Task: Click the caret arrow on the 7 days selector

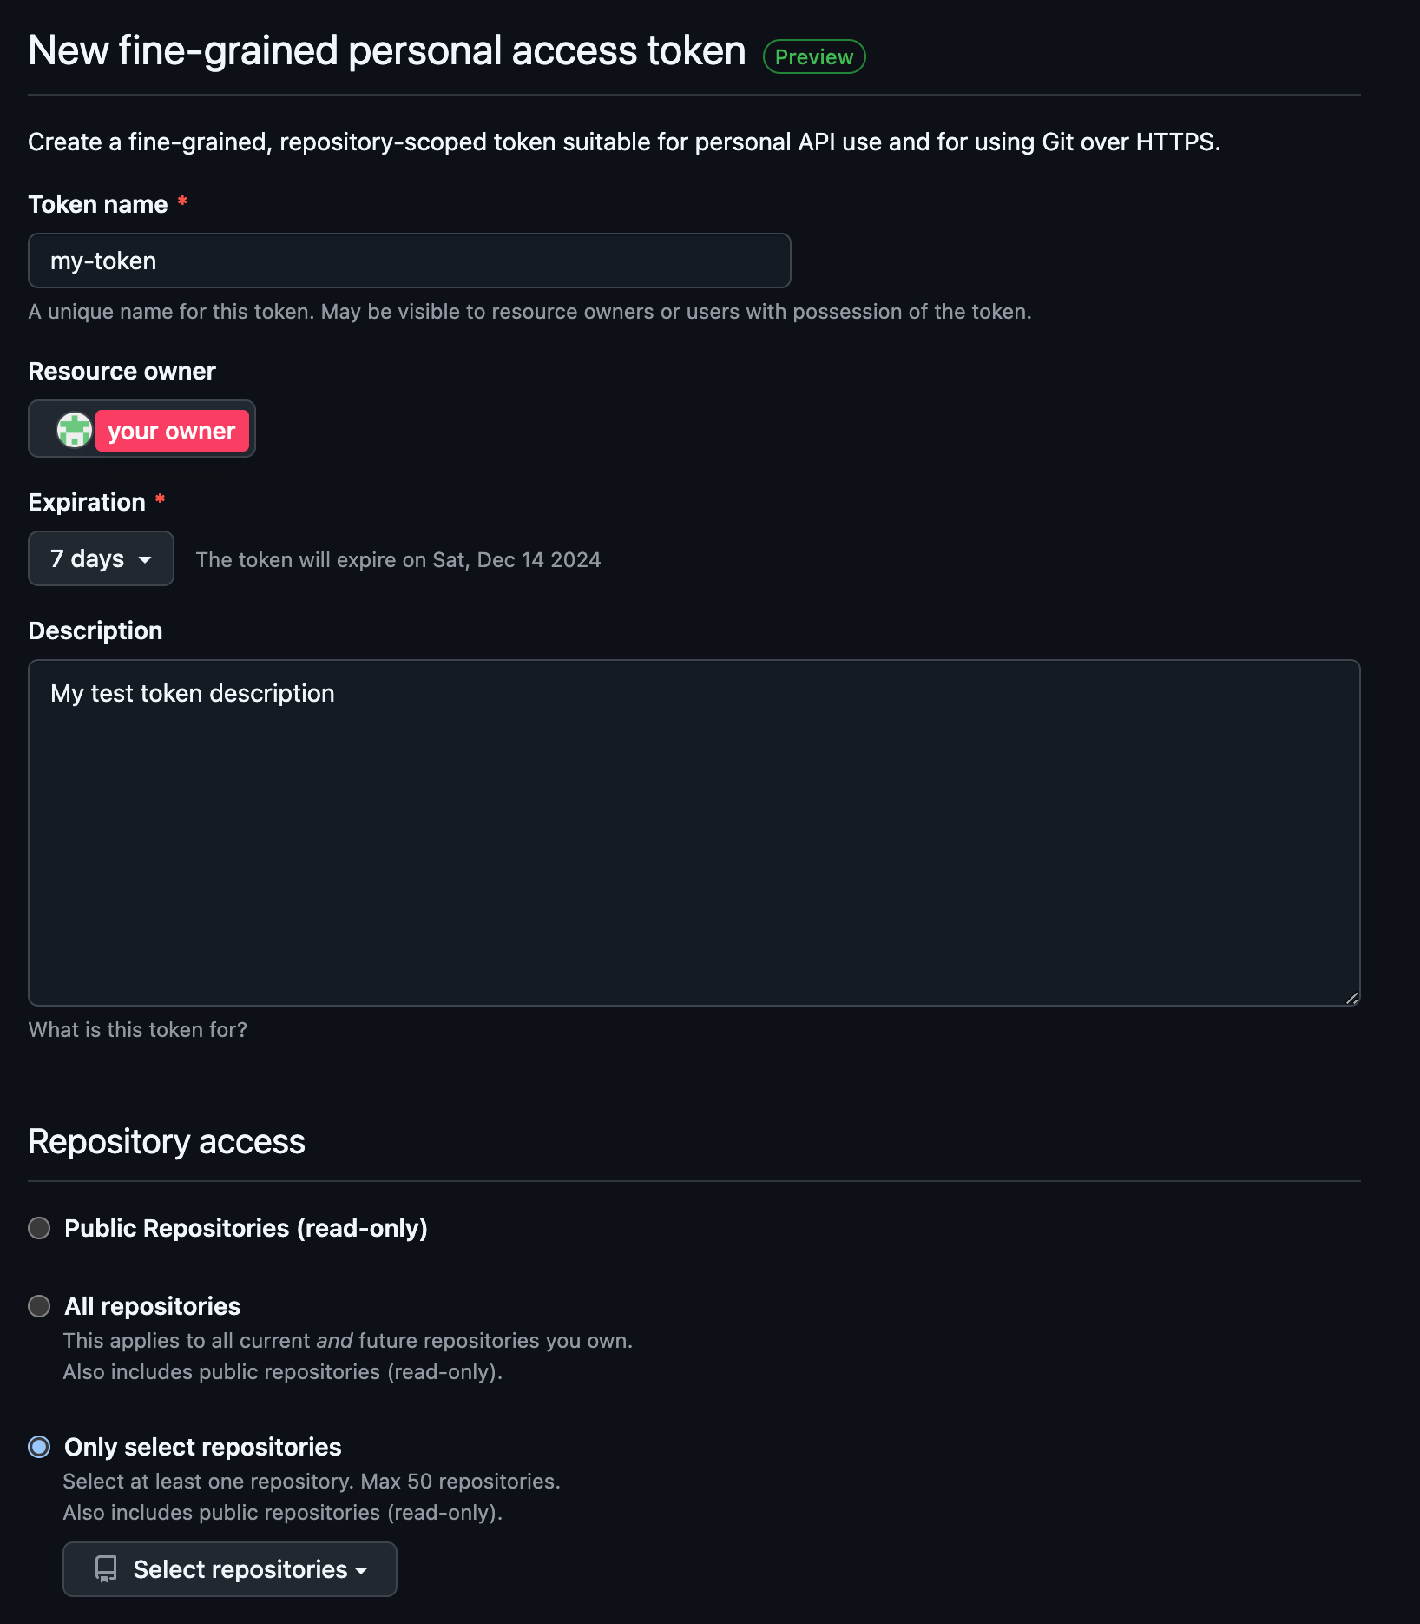Action: click(x=146, y=559)
